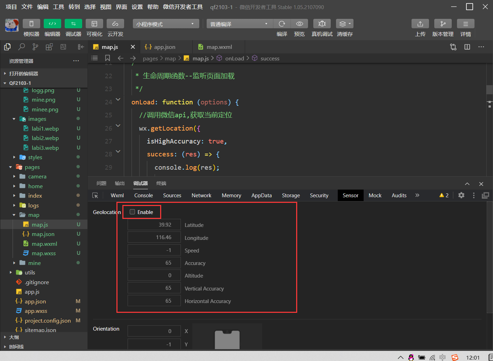The width and height of the screenshot is (493, 361).
Task: Click the warnings count badge
Action: tap(444, 195)
